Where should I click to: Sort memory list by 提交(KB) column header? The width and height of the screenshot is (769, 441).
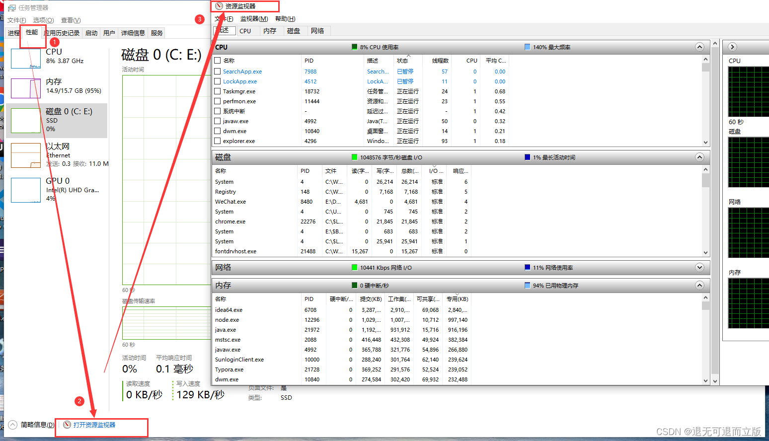tap(371, 299)
